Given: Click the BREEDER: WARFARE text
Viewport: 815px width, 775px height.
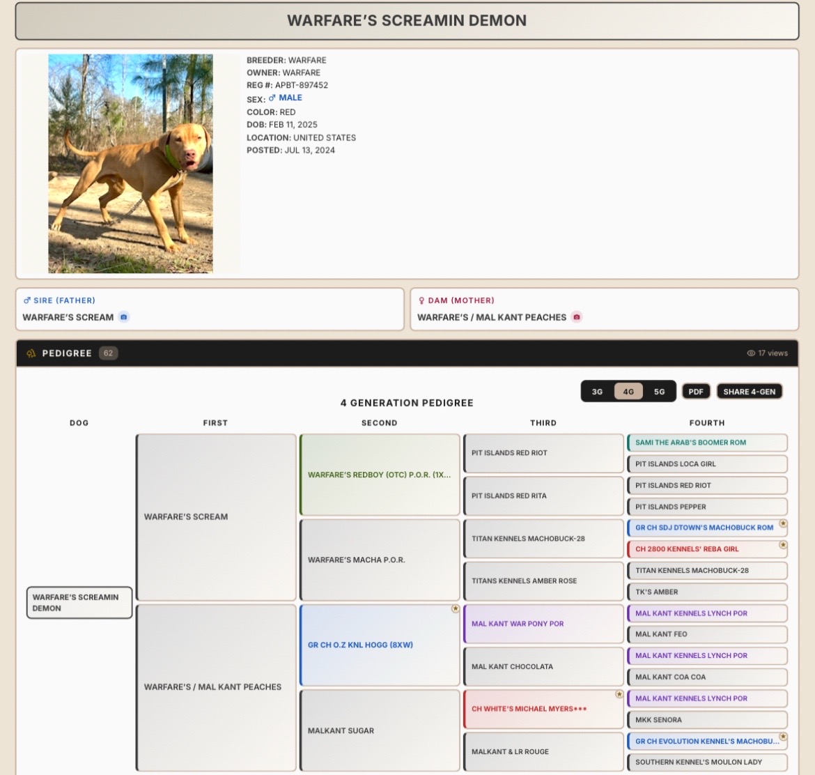Looking at the screenshot, I should (286, 61).
